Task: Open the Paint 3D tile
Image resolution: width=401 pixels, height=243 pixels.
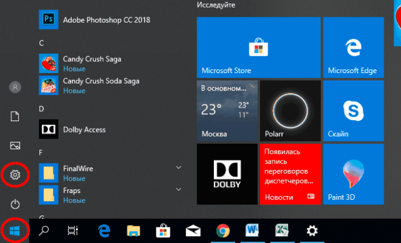Action: click(354, 174)
